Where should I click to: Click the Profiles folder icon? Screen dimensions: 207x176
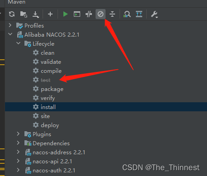pos(19,25)
